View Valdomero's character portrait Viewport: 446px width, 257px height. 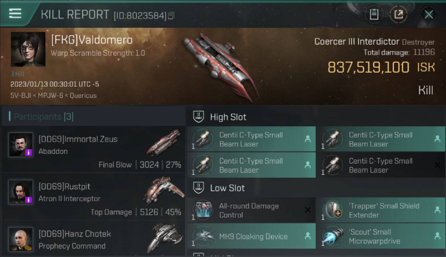coord(28,49)
